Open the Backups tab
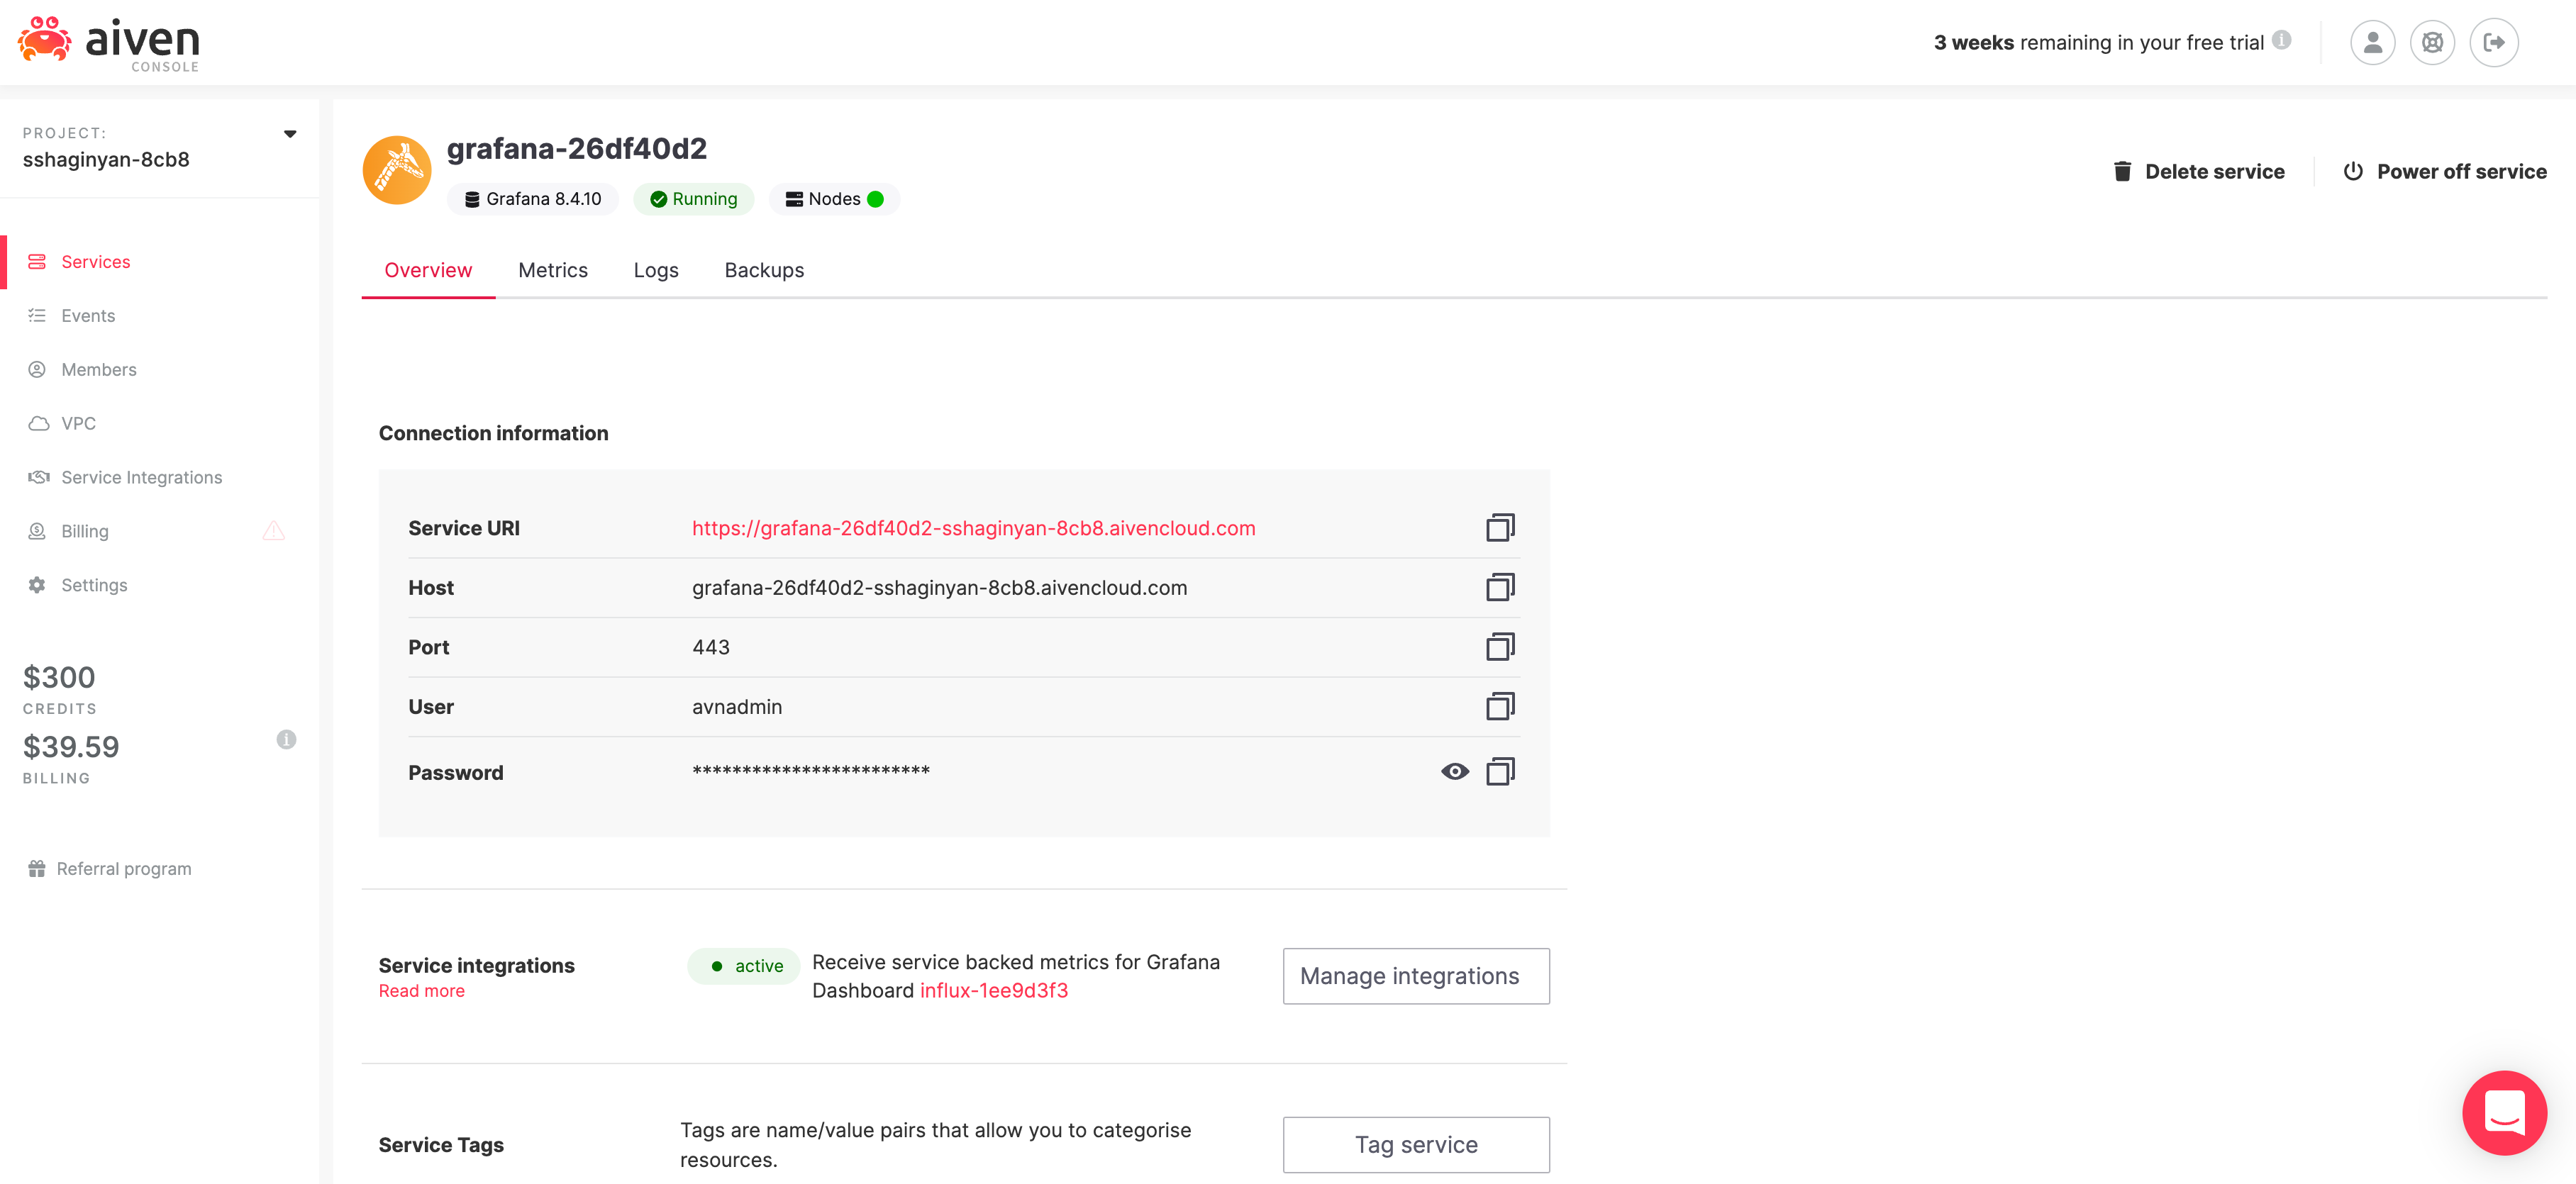 [763, 270]
